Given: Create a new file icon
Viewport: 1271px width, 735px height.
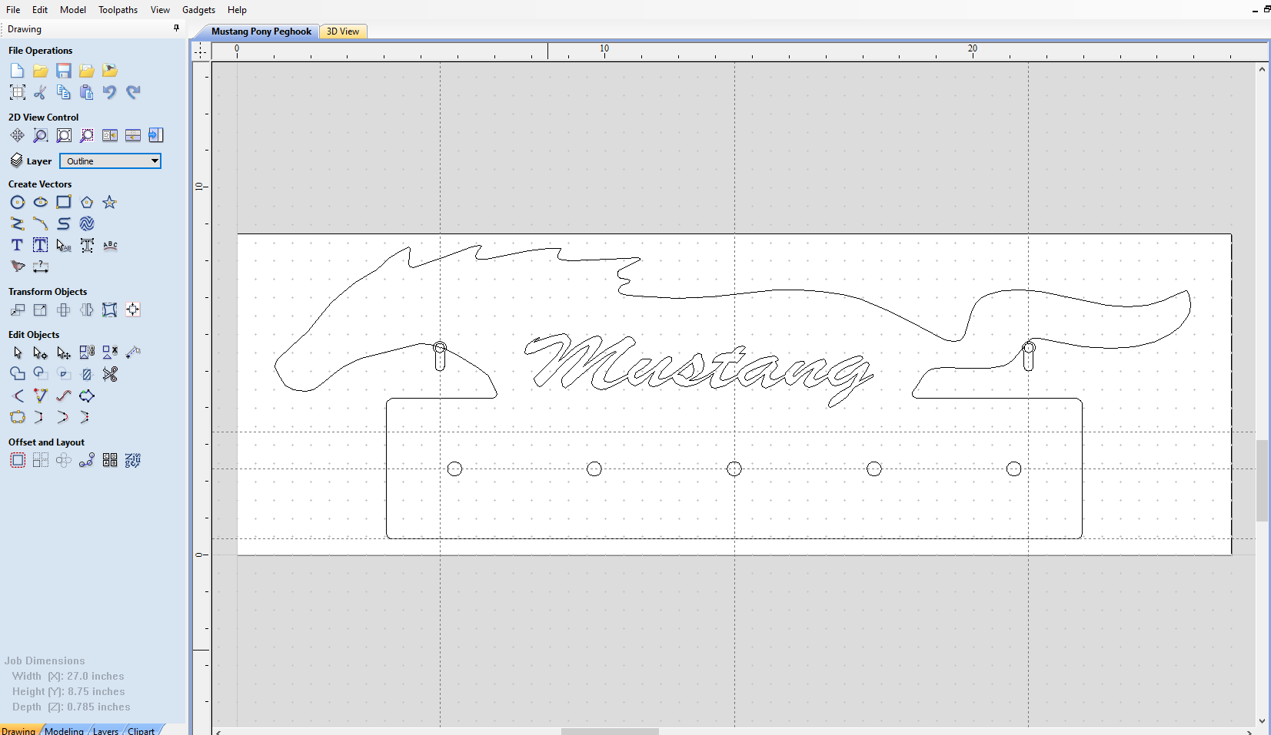Looking at the screenshot, I should [17, 71].
